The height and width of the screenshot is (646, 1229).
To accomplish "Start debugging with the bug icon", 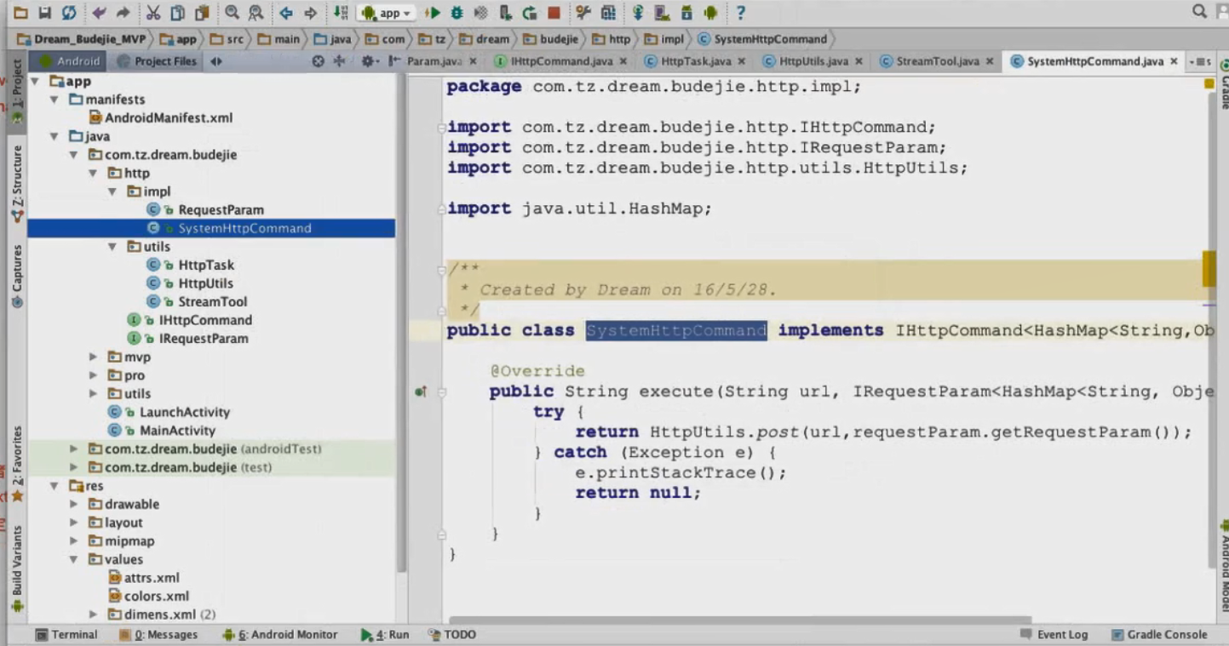I will tap(457, 13).
